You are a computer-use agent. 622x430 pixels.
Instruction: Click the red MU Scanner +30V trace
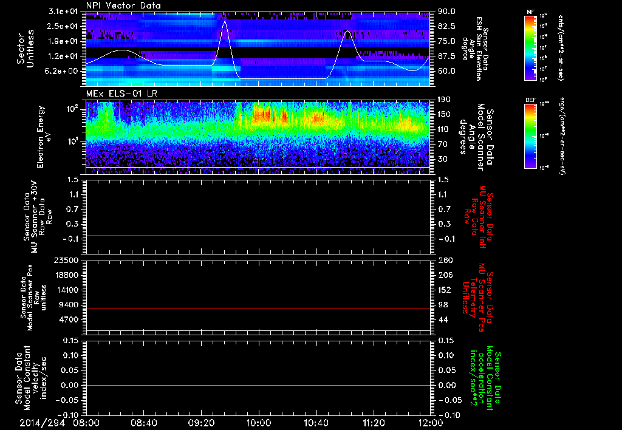[258, 235]
